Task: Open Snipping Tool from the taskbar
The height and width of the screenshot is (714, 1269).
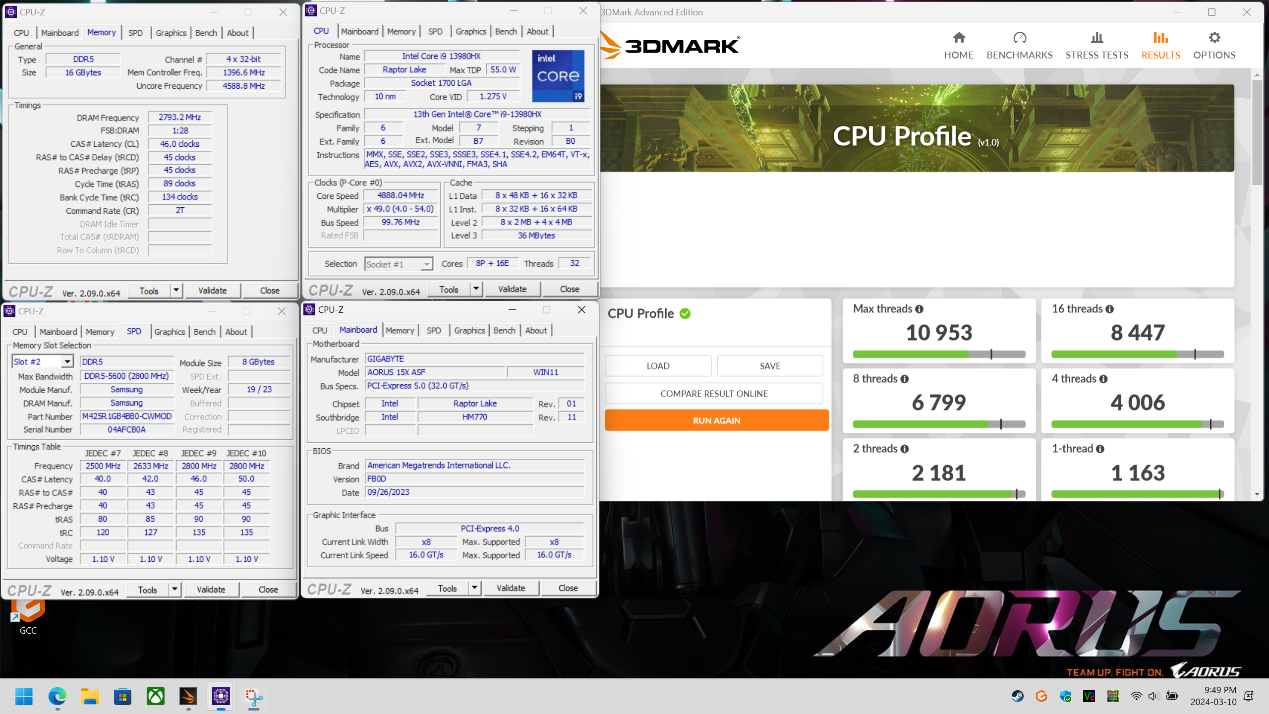Action: click(254, 696)
